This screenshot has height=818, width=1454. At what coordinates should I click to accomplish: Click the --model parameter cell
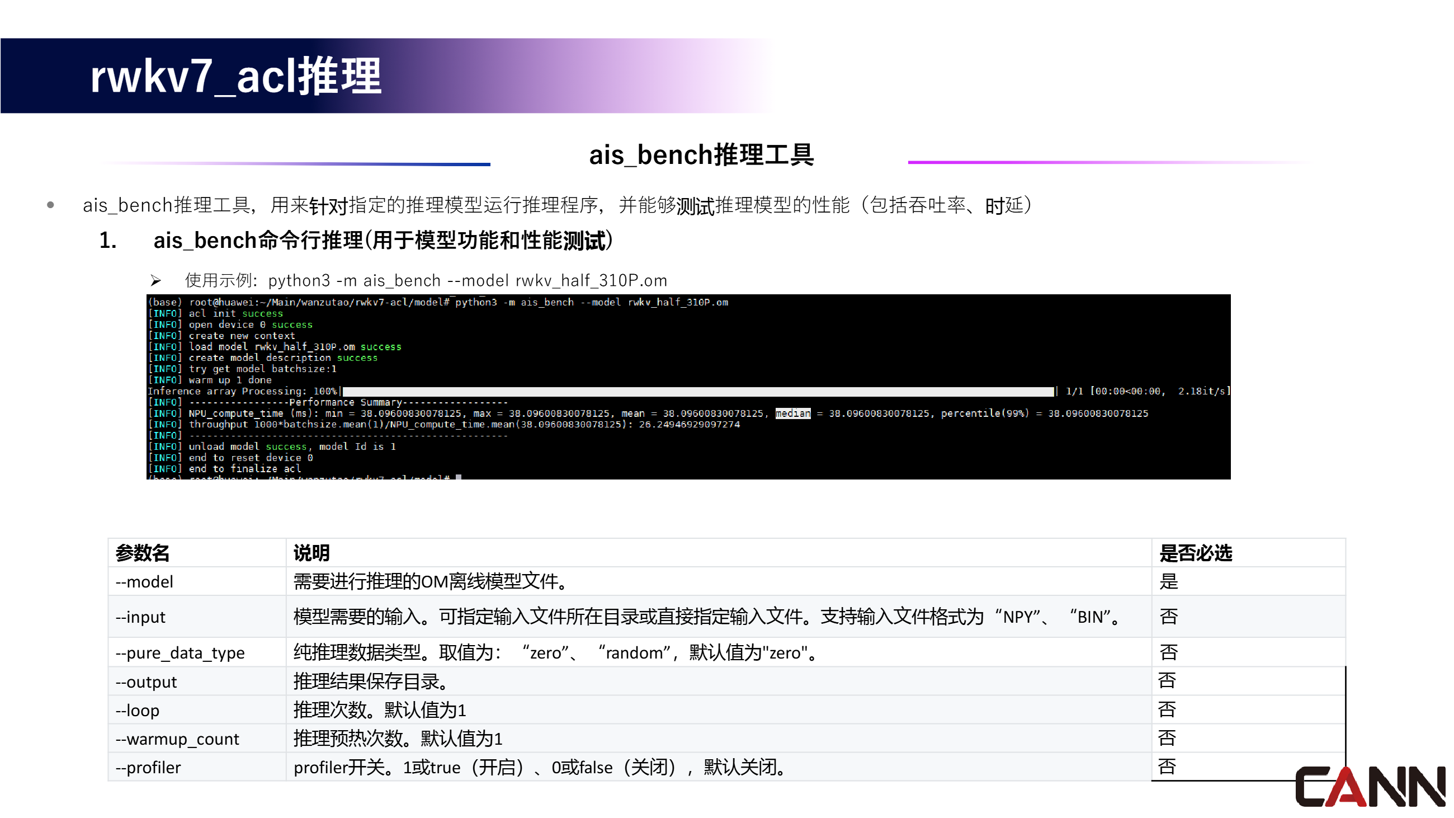coord(144,581)
